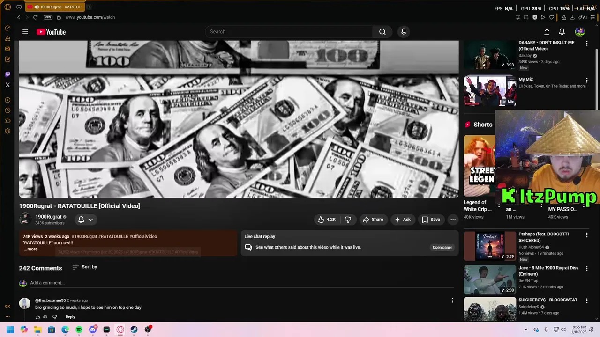
Task: Open the account avatar menu
Action: [x=580, y=32]
